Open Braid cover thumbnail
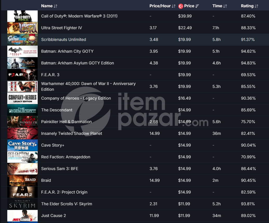 (22, 180)
